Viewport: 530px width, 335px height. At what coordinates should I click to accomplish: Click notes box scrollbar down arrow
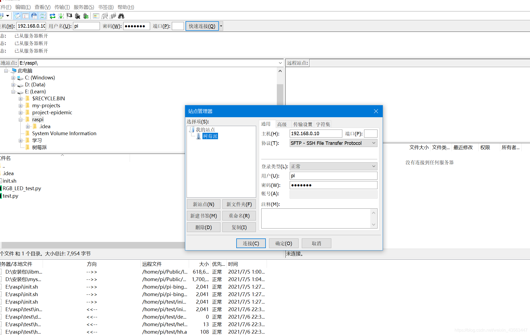click(x=373, y=224)
